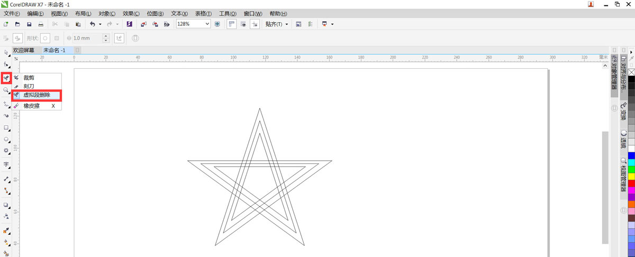
Task: Switch to the 欢迎屏幕 tab
Action: (x=24, y=50)
